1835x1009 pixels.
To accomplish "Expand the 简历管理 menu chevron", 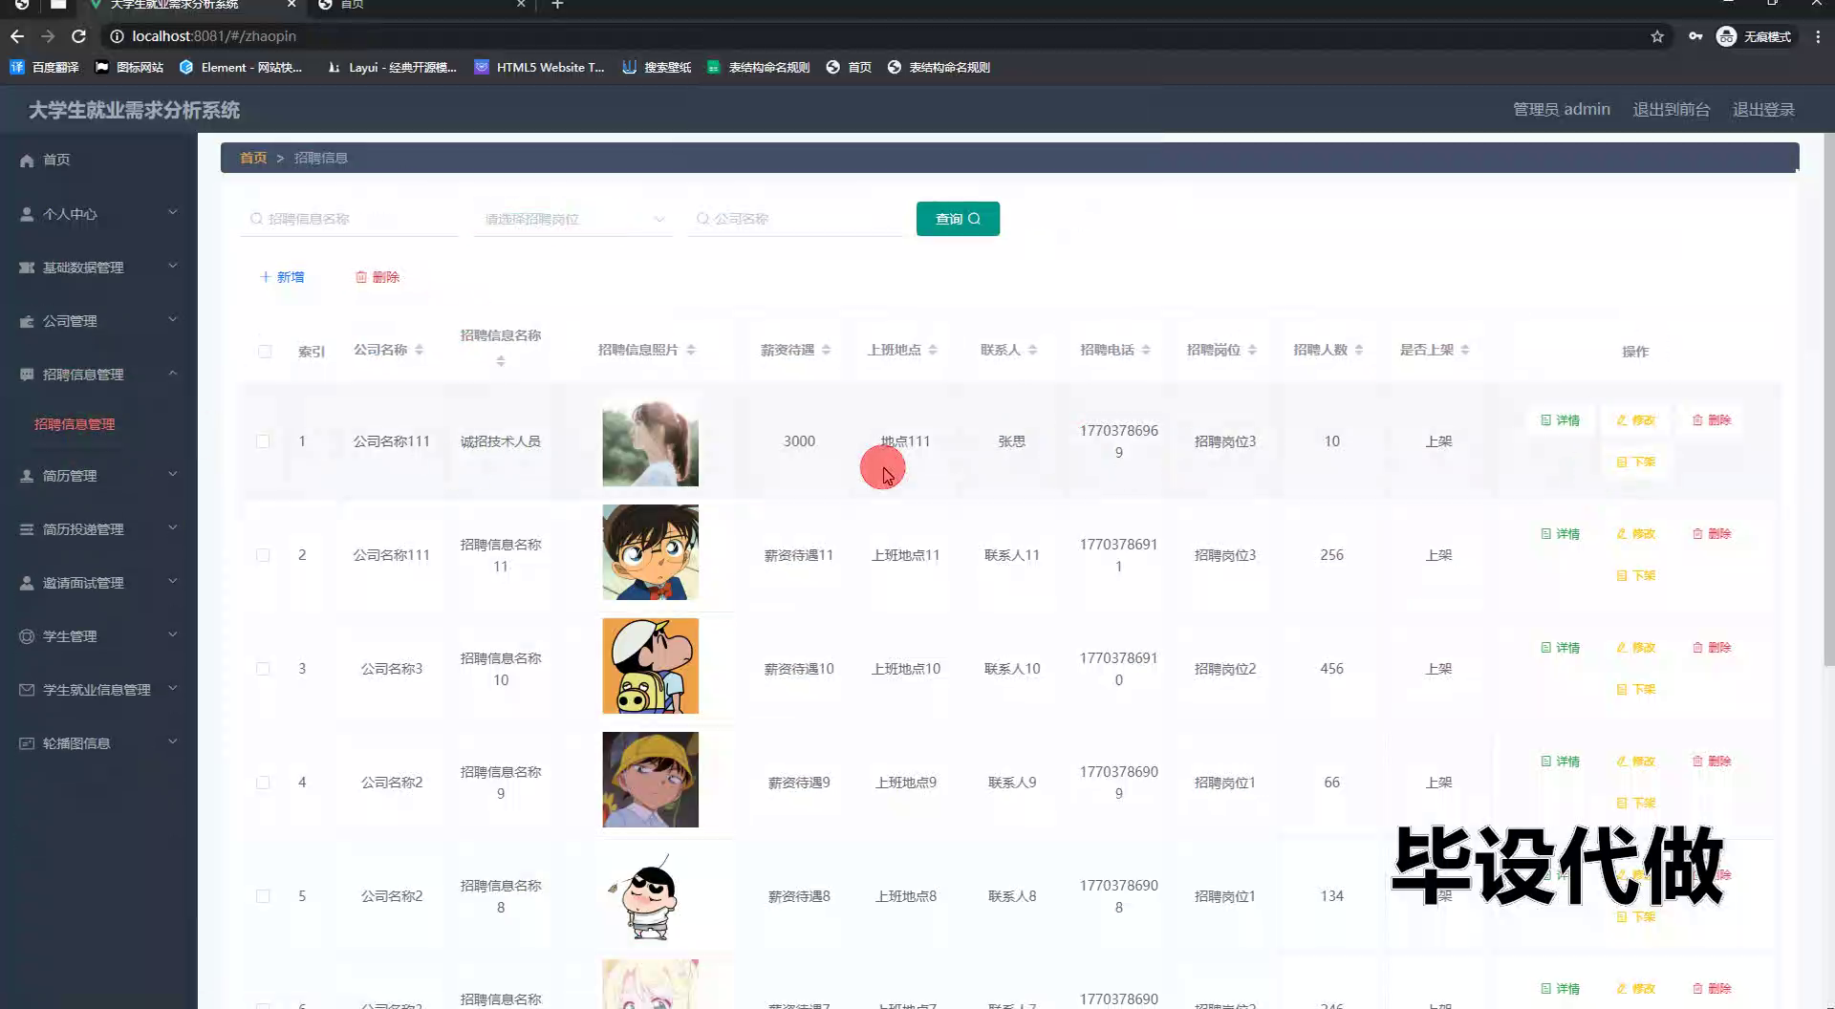I will click(x=173, y=475).
